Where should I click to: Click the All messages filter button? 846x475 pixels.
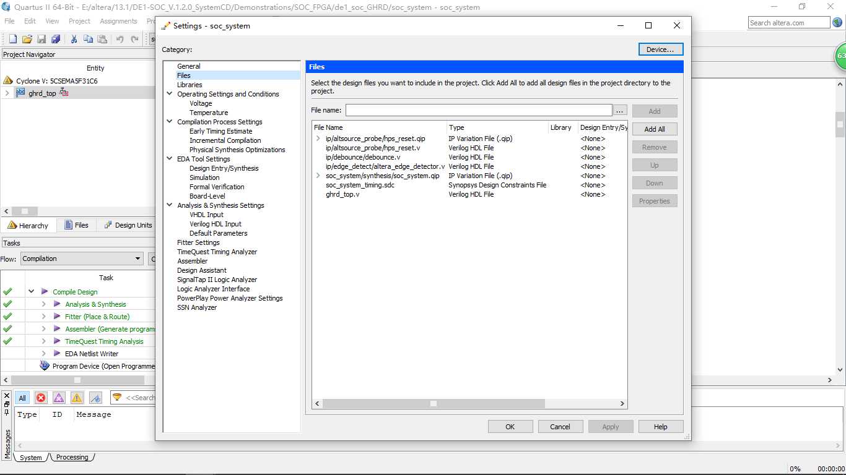[22, 398]
